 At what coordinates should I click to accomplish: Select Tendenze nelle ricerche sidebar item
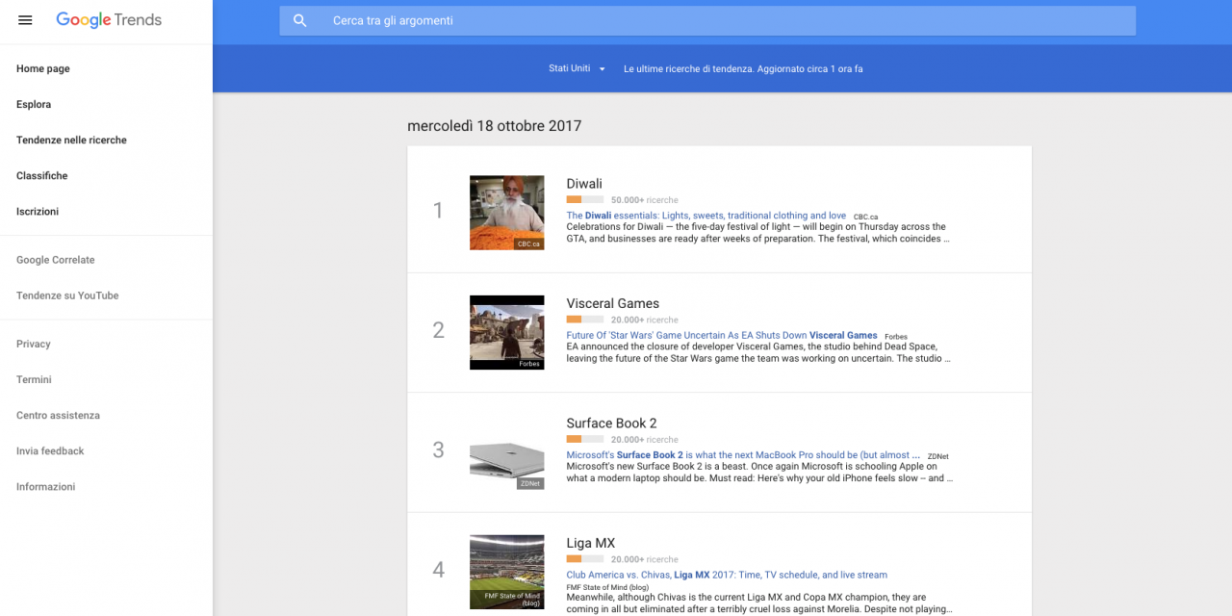pos(71,141)
